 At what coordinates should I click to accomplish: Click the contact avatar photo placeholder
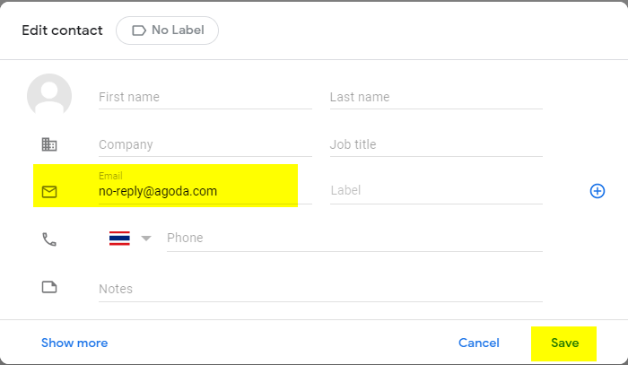49,95
